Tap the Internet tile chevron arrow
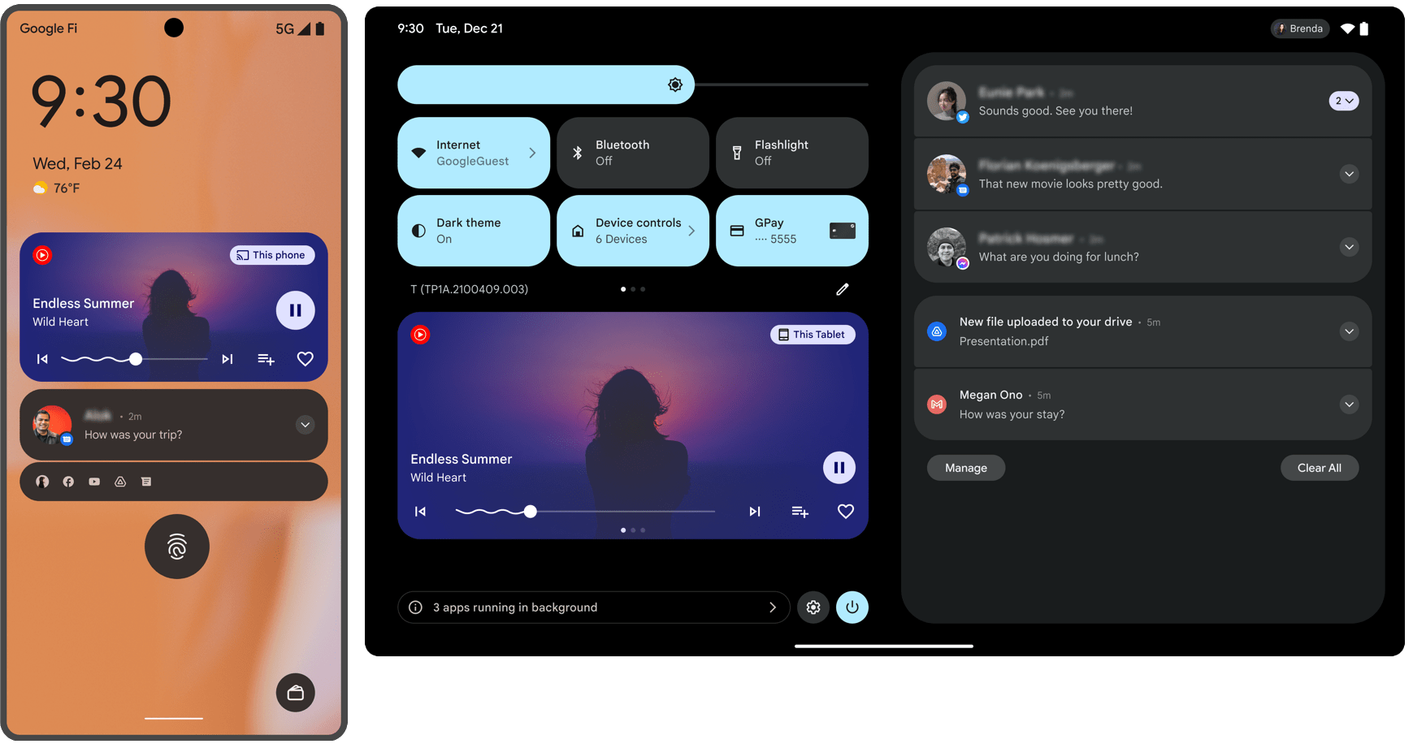 [x=532, y=153]
